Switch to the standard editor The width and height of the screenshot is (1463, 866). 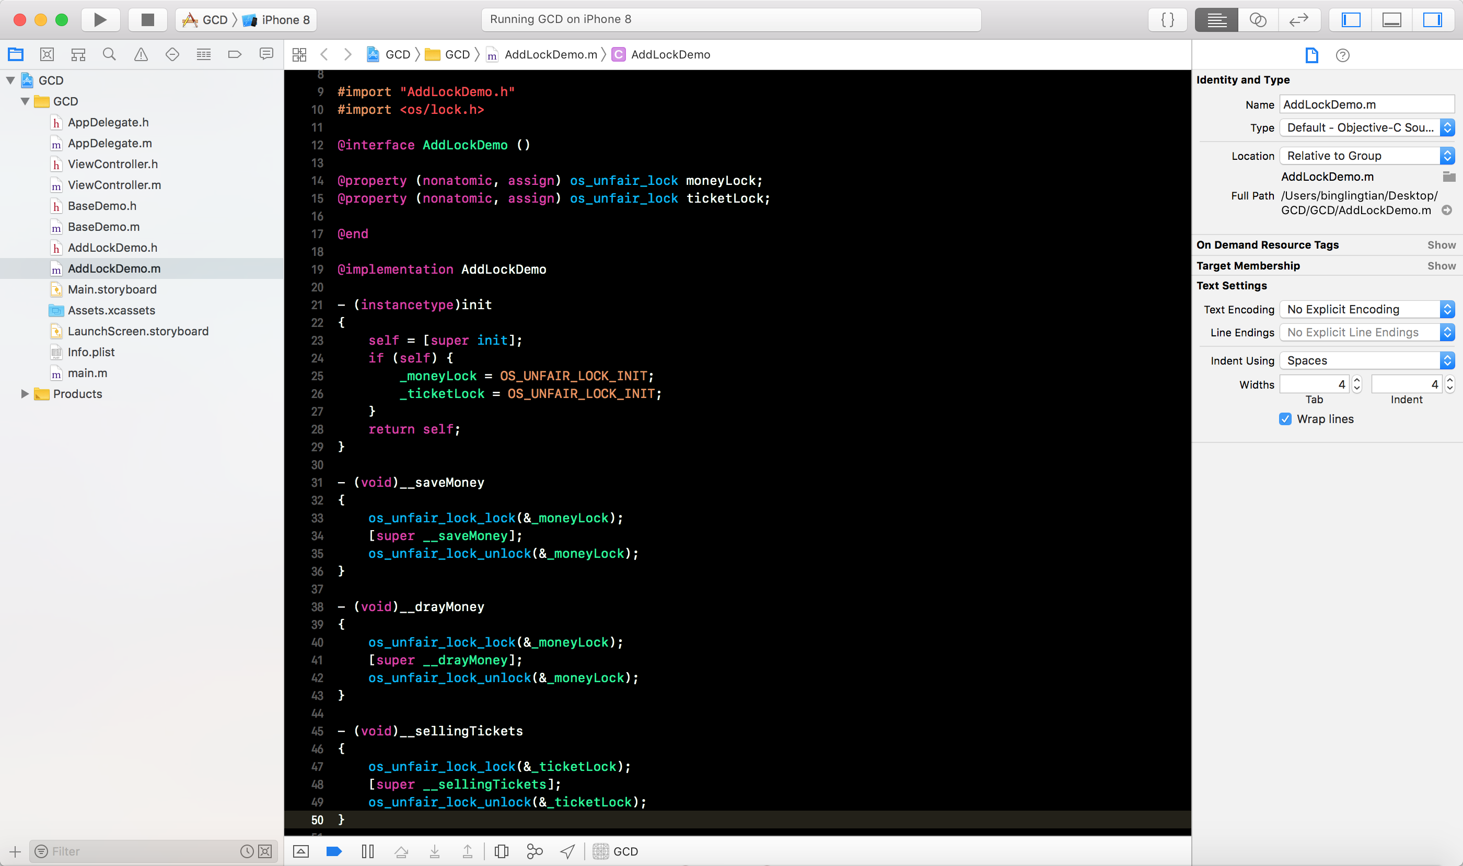click(1216, 20)
